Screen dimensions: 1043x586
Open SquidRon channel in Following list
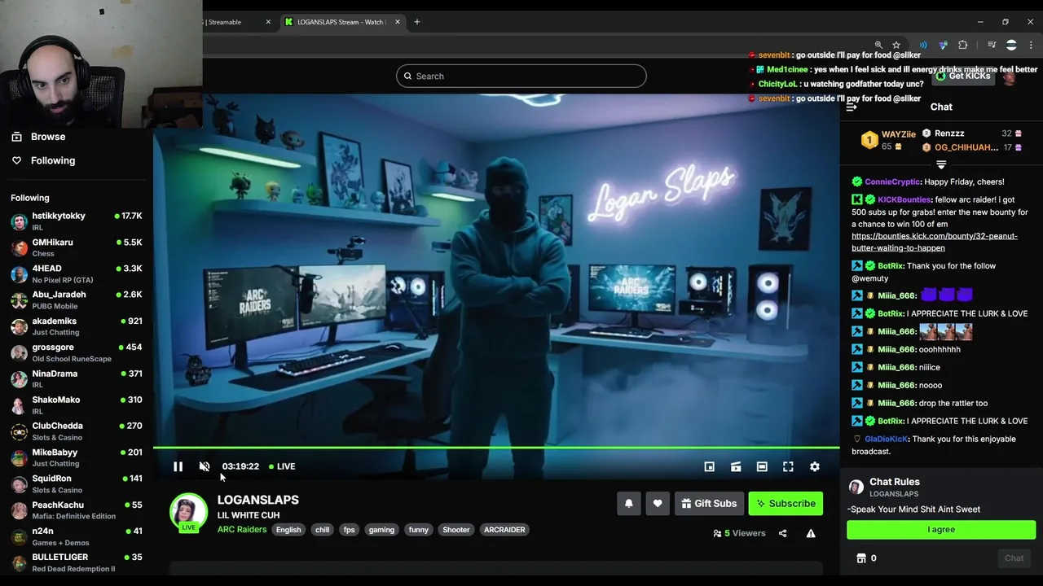(x=77, y=483)
